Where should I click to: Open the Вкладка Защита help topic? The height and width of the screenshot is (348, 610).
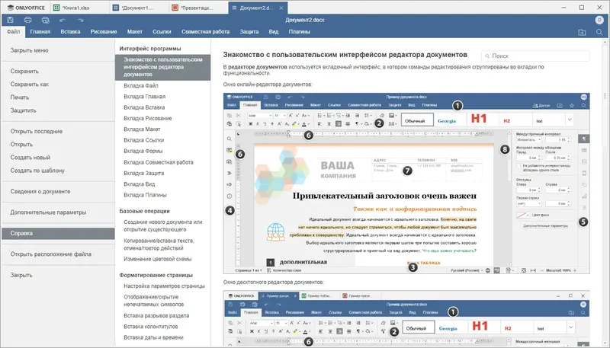click(162, 173)
